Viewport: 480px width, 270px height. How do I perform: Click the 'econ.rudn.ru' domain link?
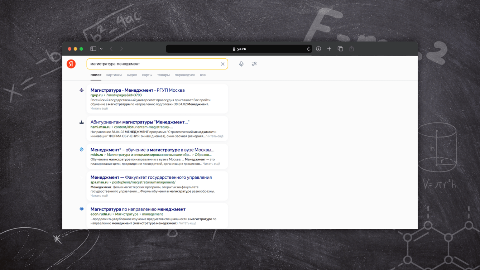(x=101, y=214)
